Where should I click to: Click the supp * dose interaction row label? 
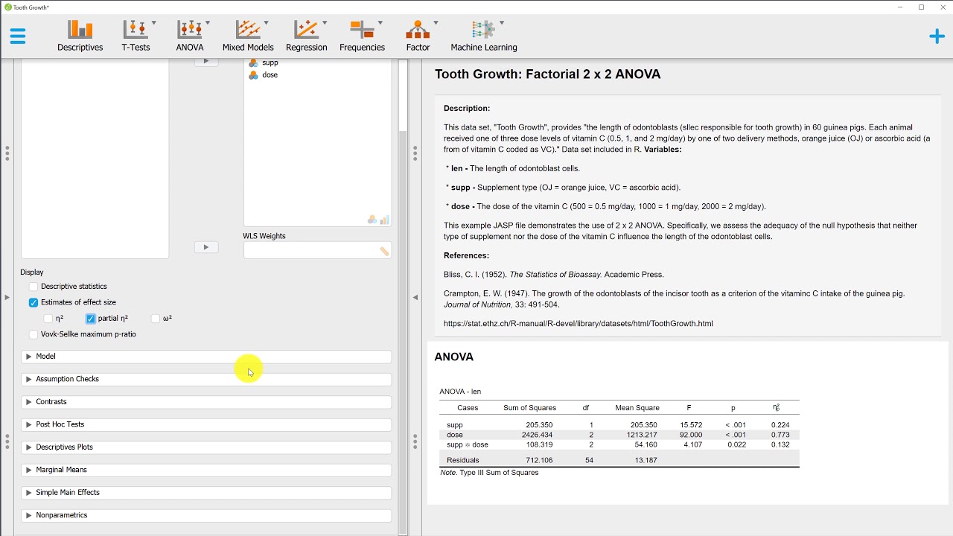(x=468, y=445)
